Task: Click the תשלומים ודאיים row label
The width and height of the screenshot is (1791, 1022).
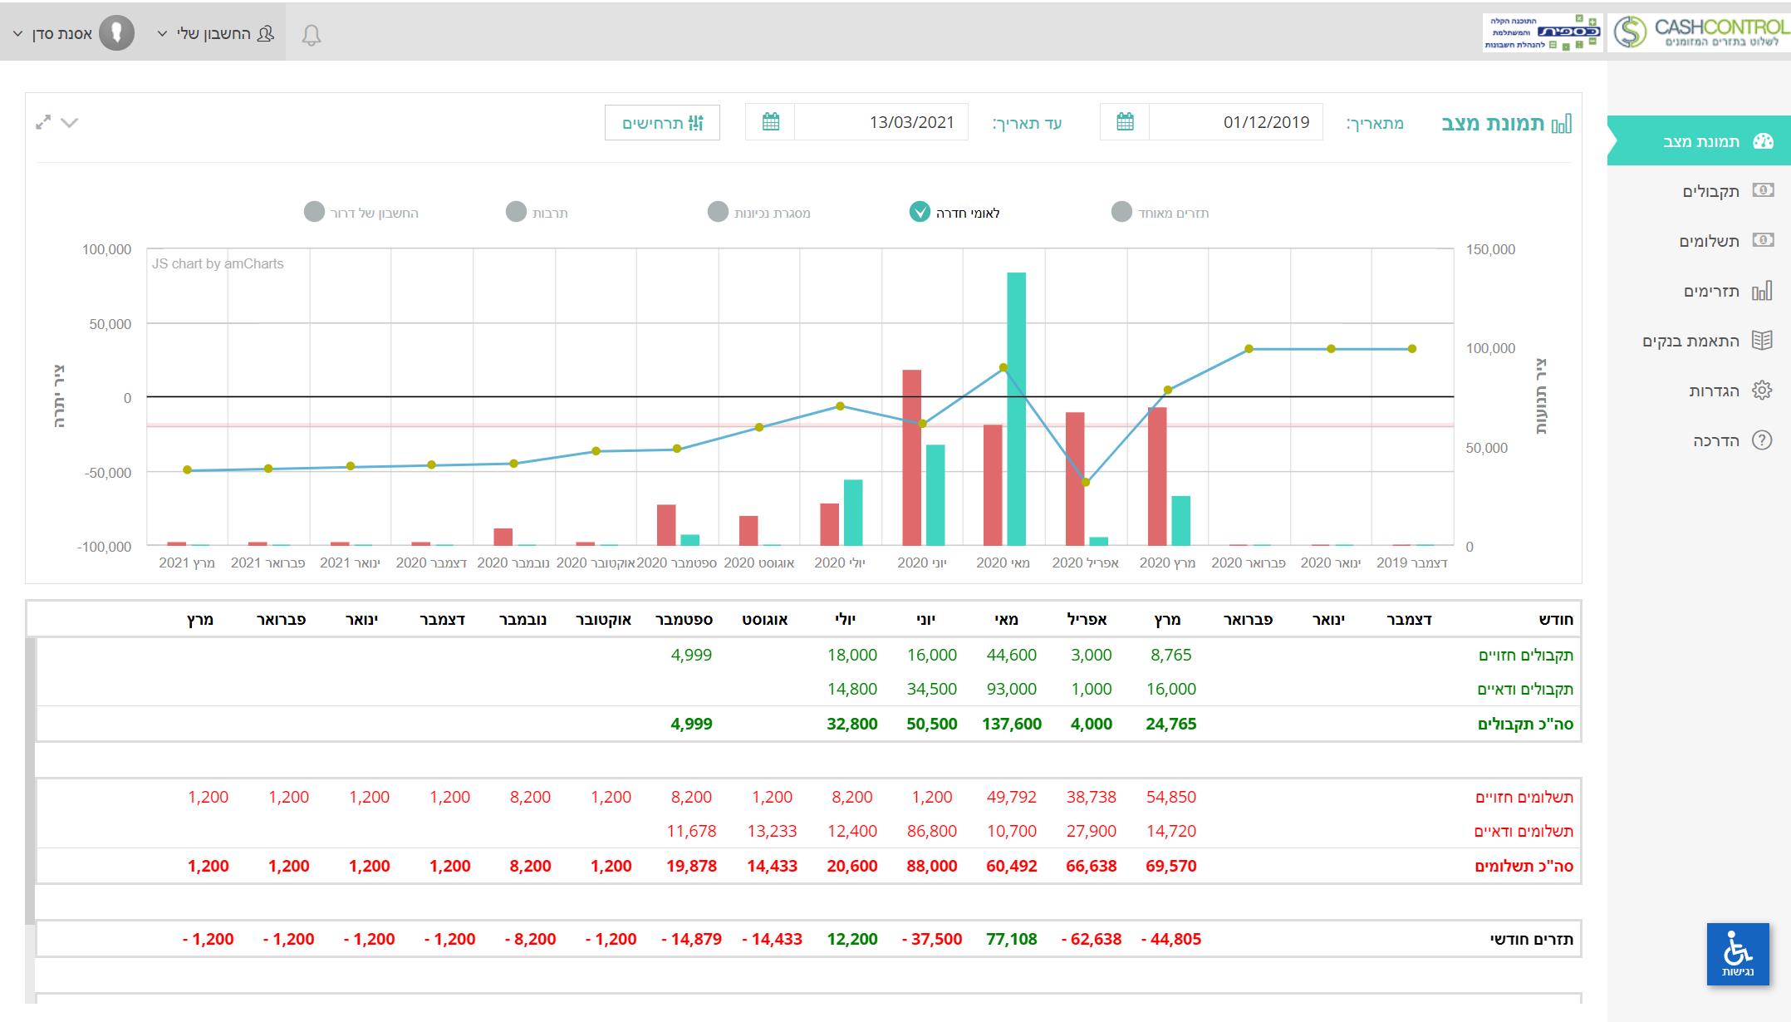Action: (x=1524, y=831)
